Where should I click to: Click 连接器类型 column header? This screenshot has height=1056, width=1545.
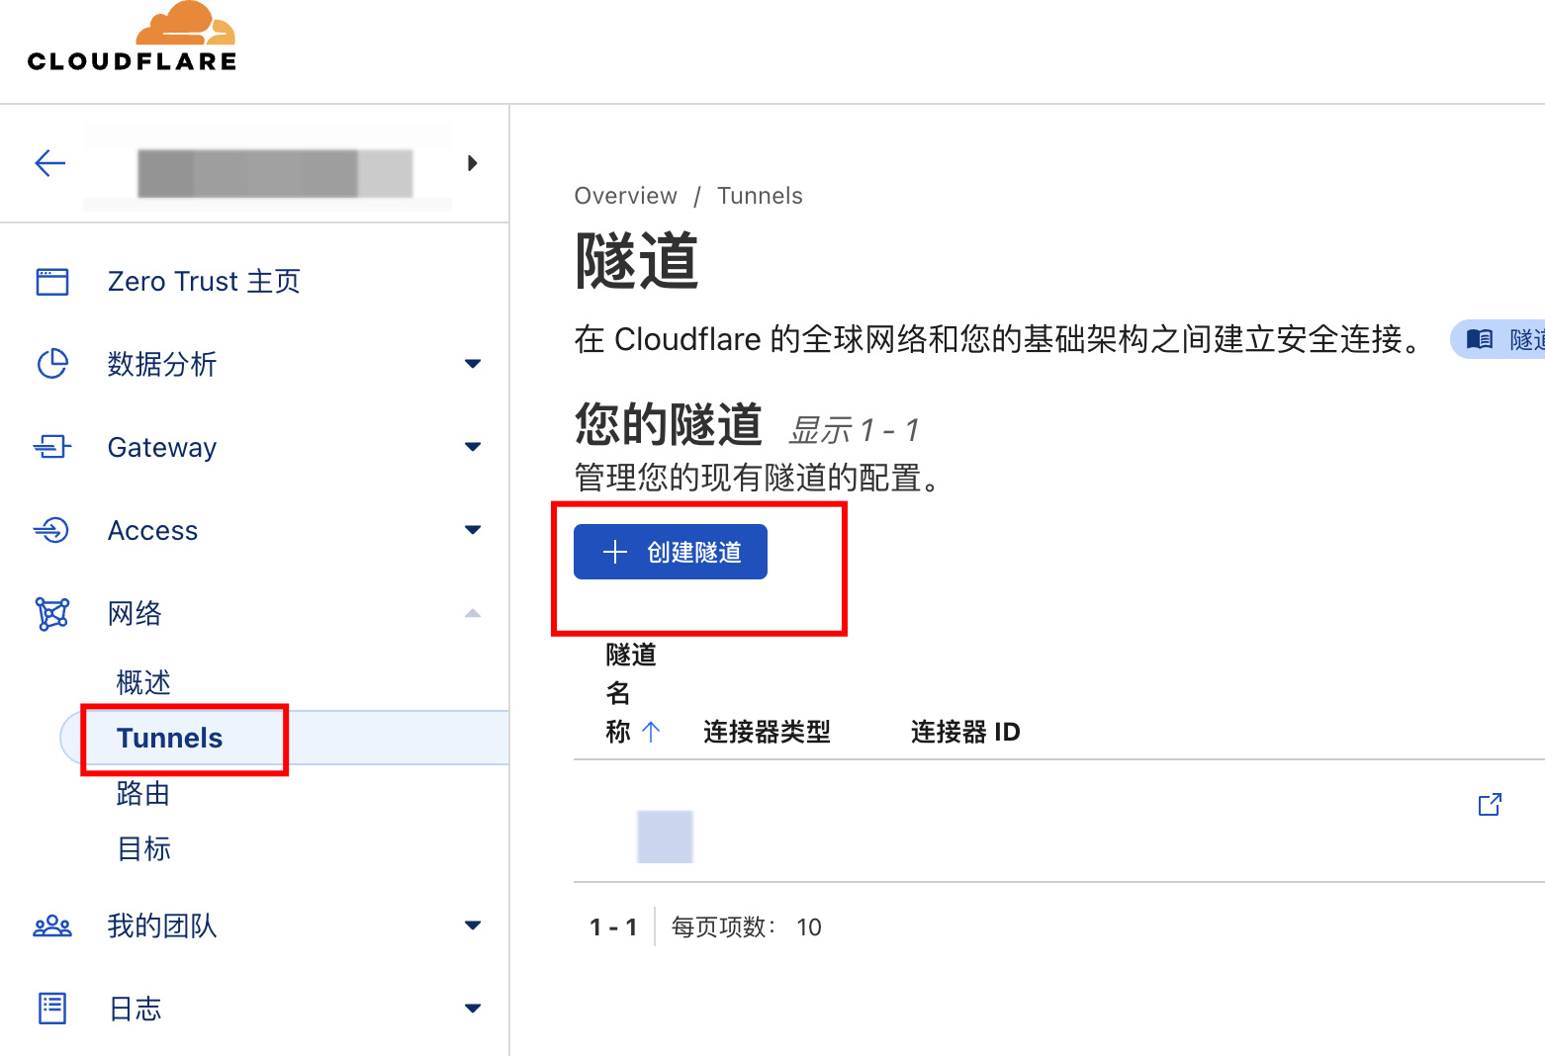pos(767,732)
